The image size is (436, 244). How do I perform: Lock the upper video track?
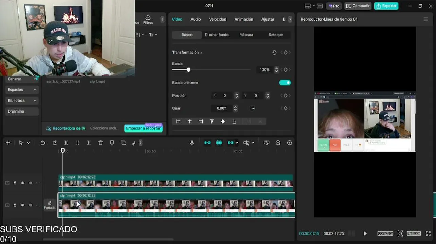(x=15, y=183)
